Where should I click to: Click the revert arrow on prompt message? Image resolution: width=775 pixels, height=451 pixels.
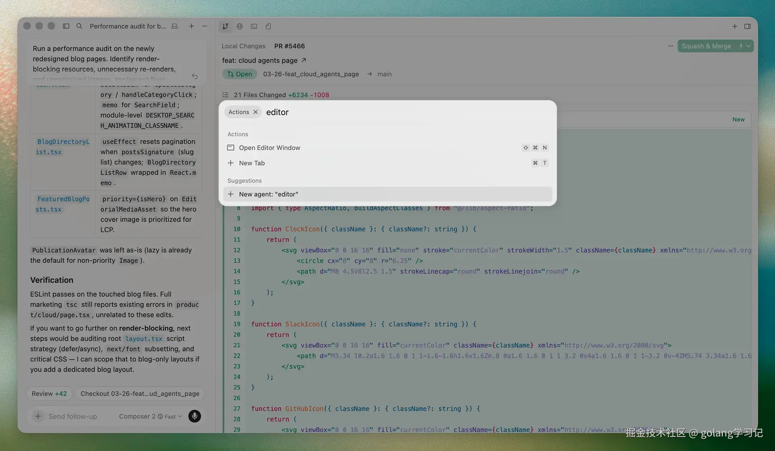195,76
